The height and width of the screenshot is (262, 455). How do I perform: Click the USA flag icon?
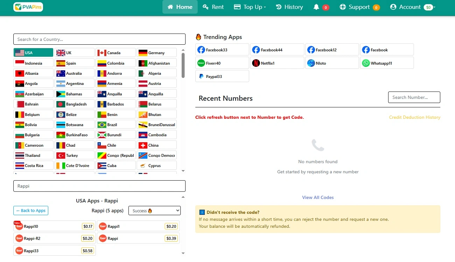(x=20, y=53)
